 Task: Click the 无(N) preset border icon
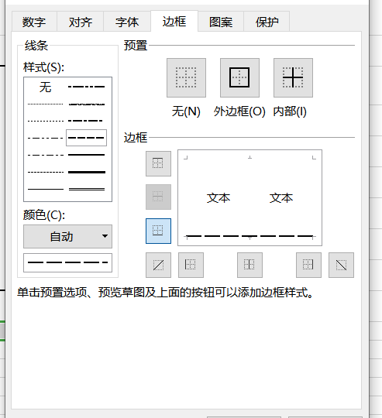pos(186,78)
